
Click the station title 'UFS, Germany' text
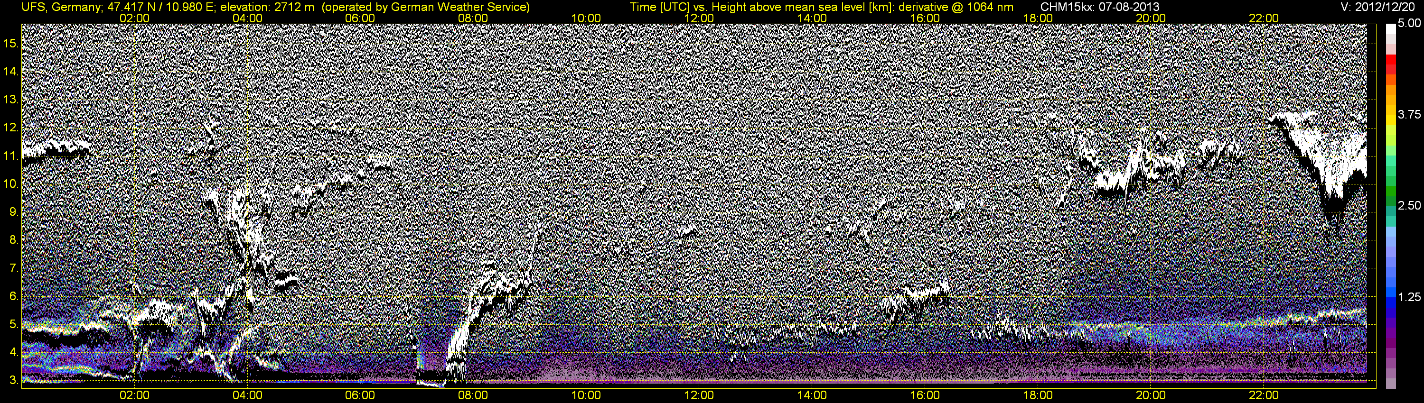(x=61, y=7)
